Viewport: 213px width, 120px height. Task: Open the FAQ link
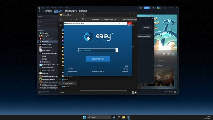[x=126, y=66]
